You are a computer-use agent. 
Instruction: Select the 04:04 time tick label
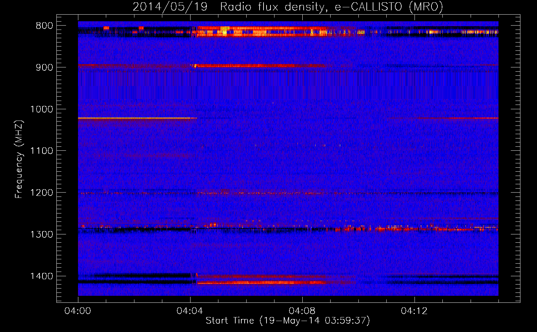pyautogui.click(x=190, y=311)
